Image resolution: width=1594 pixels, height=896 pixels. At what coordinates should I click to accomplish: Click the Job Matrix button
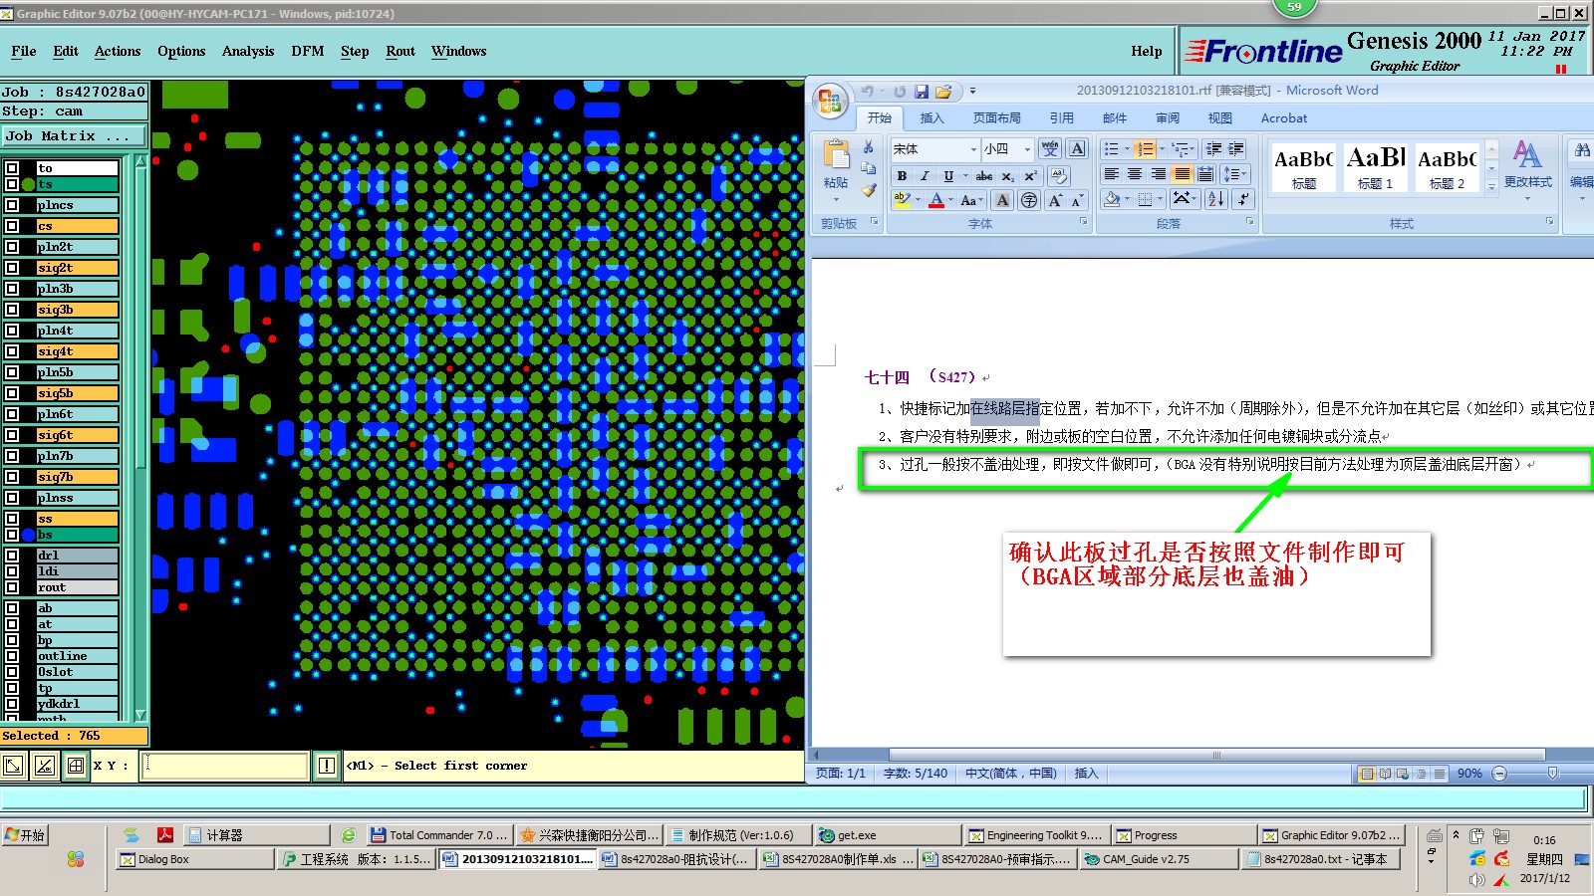[x=74, y=136]
